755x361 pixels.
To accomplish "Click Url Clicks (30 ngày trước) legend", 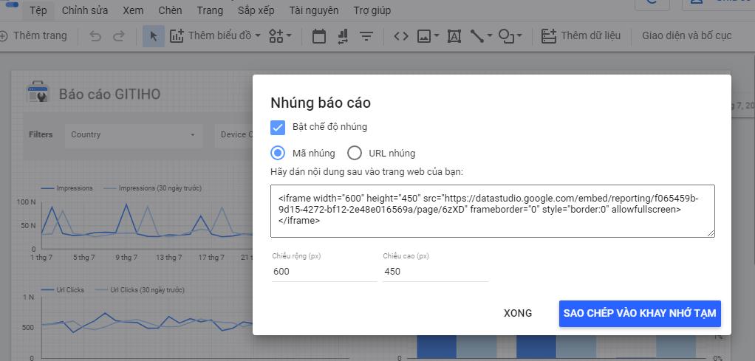I will 140,290.
